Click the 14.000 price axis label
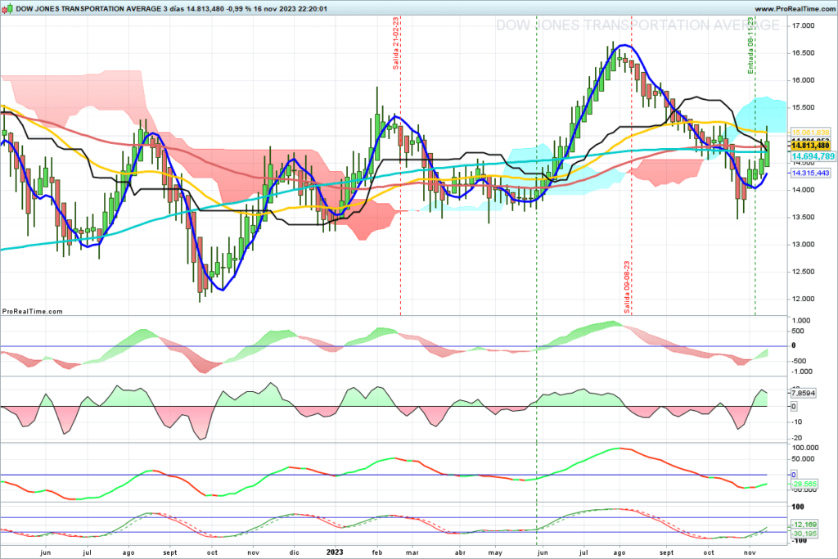 804,190
